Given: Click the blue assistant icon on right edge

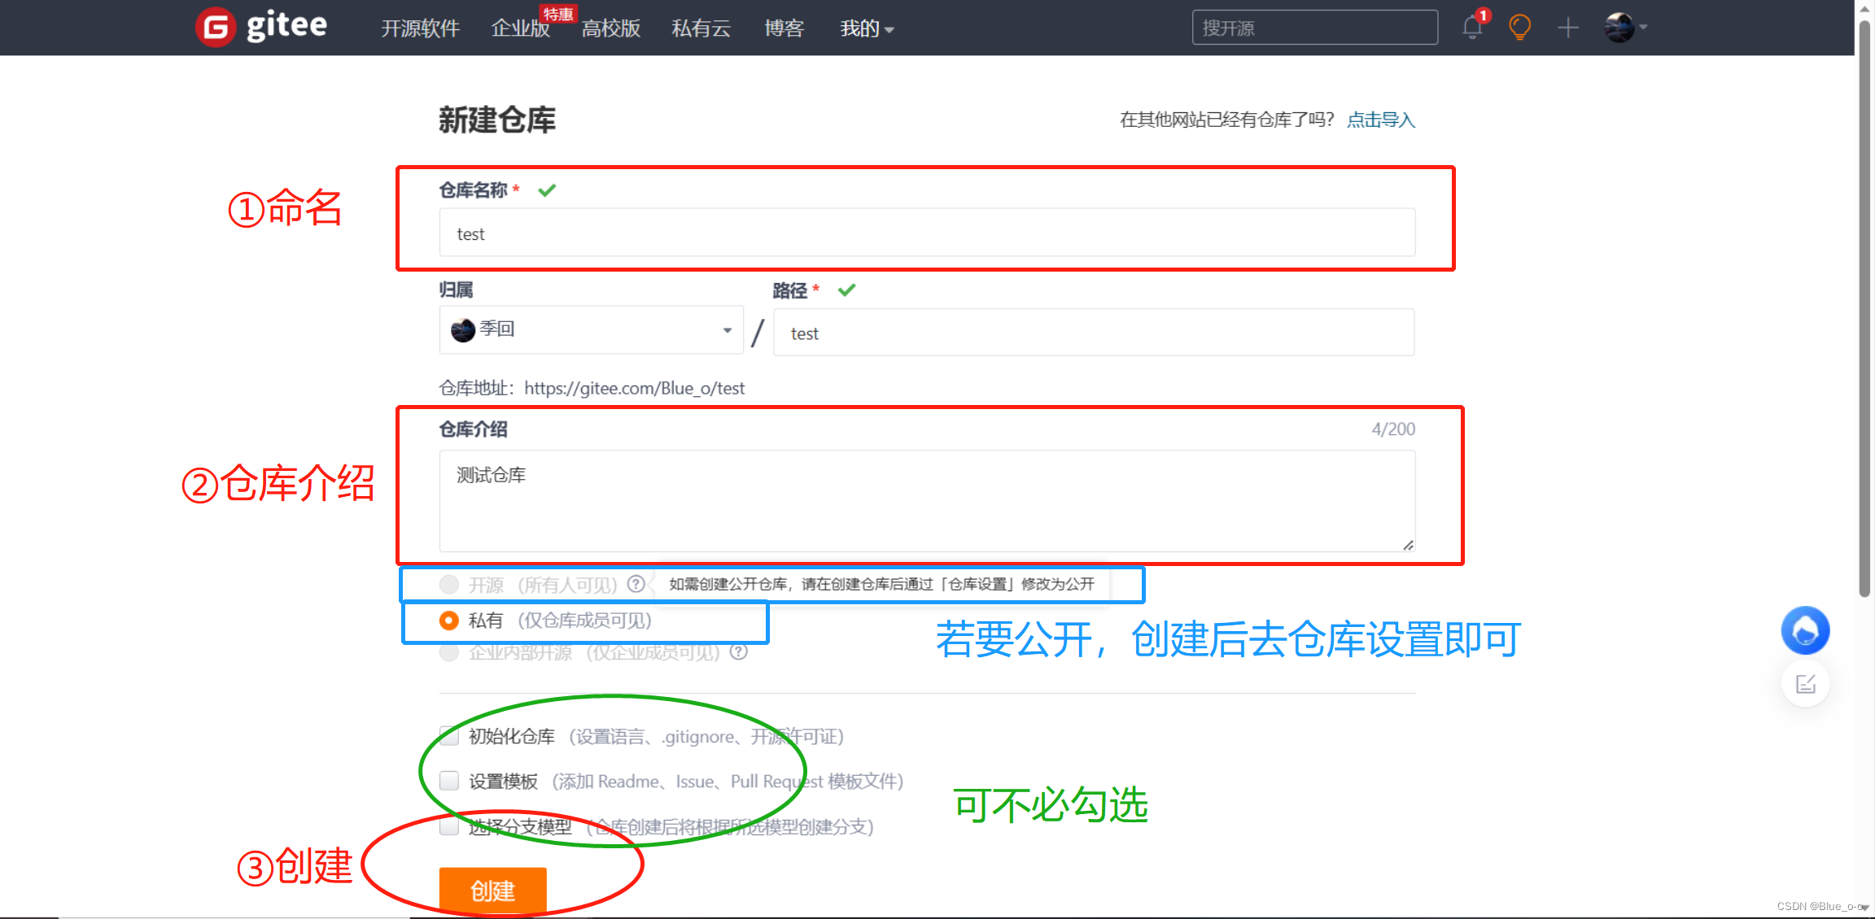Looking at the screenshot, I should click(x=1805, y=630).
